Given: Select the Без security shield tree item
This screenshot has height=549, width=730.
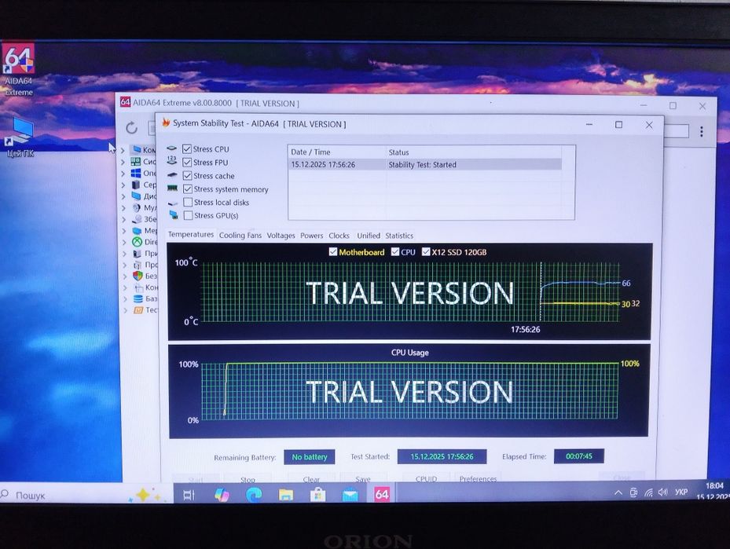Looking at the screenshot, I should 145,276.
